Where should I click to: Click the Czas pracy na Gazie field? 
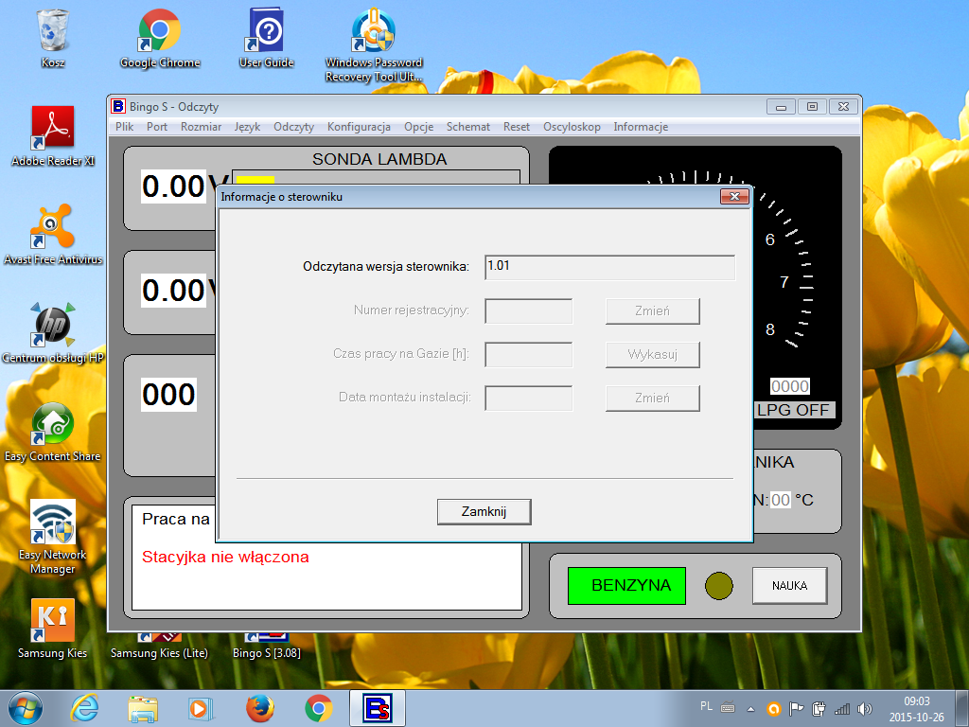click(529, 355)
